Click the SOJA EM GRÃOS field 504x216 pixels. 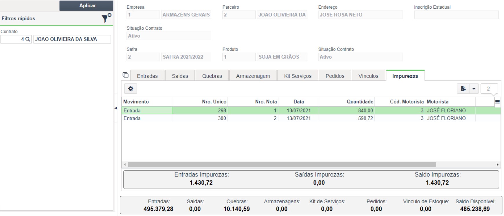[282, 57]
